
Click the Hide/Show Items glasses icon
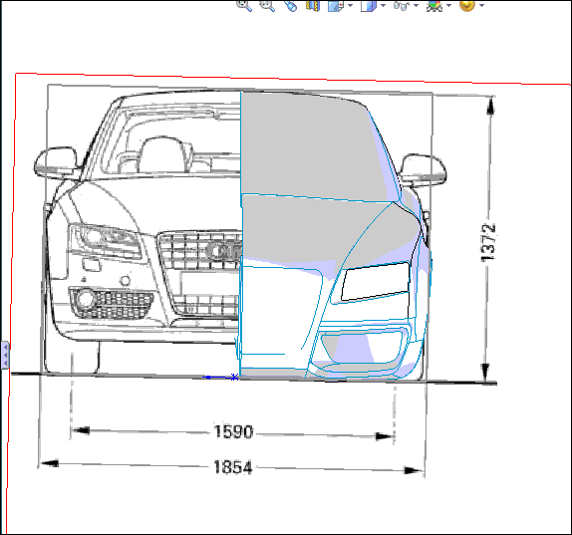[402, 5]
